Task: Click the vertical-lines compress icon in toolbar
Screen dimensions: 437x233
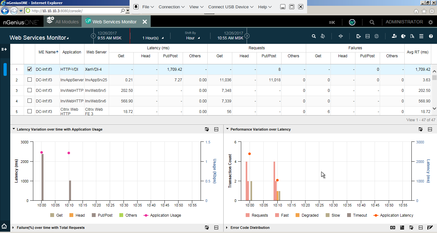Action: [341, 36]
